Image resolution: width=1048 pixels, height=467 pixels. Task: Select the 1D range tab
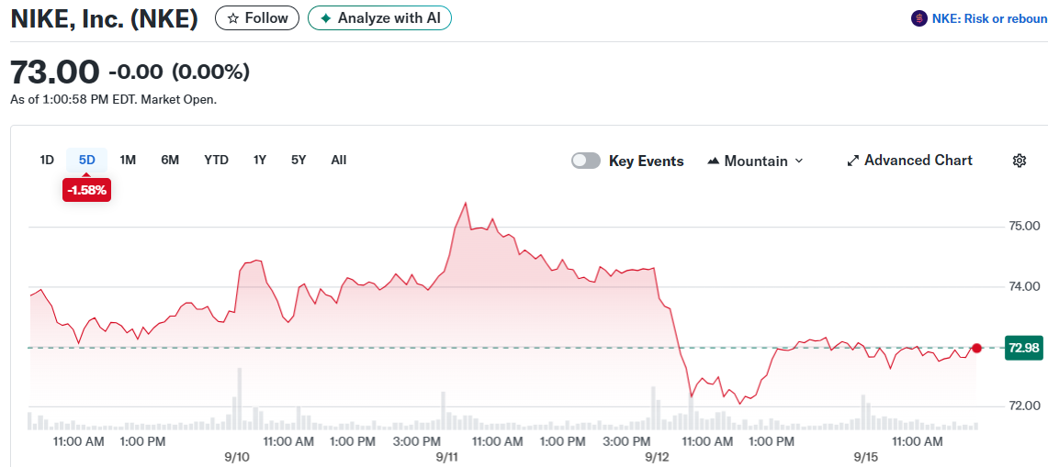[x=47, y=161]
